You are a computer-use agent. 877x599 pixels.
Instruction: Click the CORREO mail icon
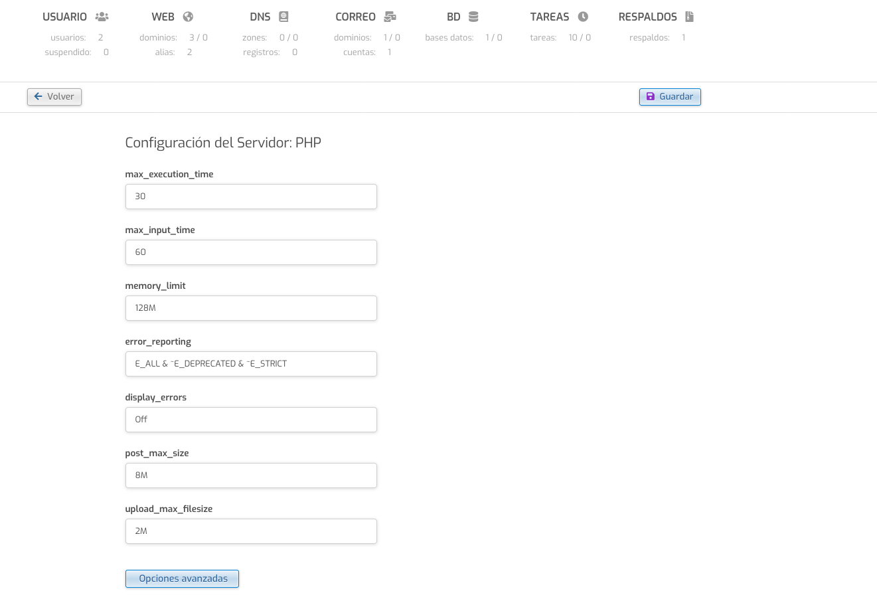(x=390, y=17)
